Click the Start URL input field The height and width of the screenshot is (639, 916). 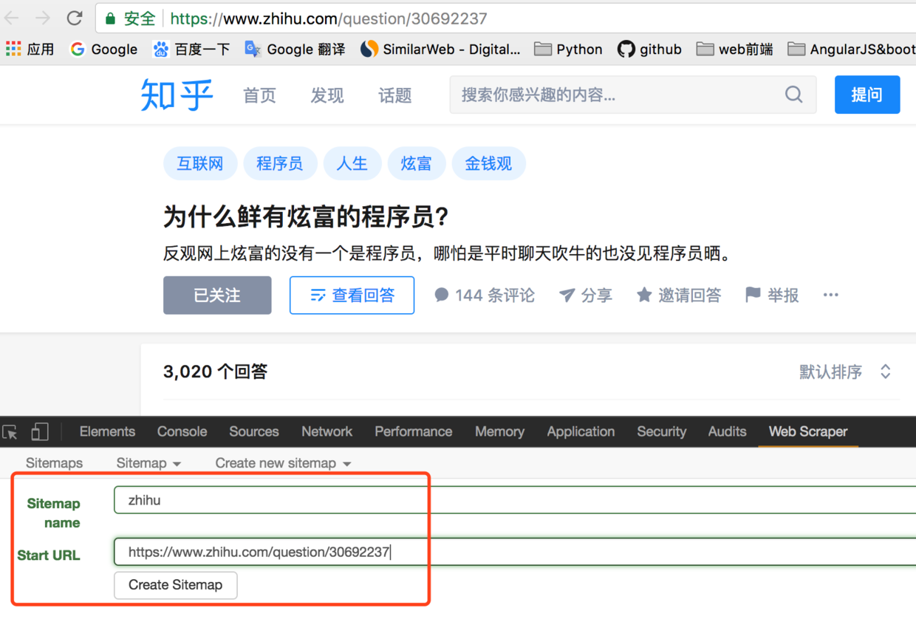click(x=515, y=552)
